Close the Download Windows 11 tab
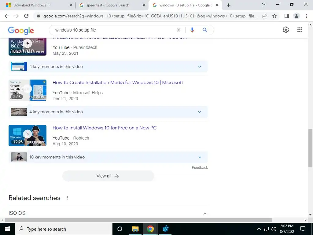 tap(71, 6)
